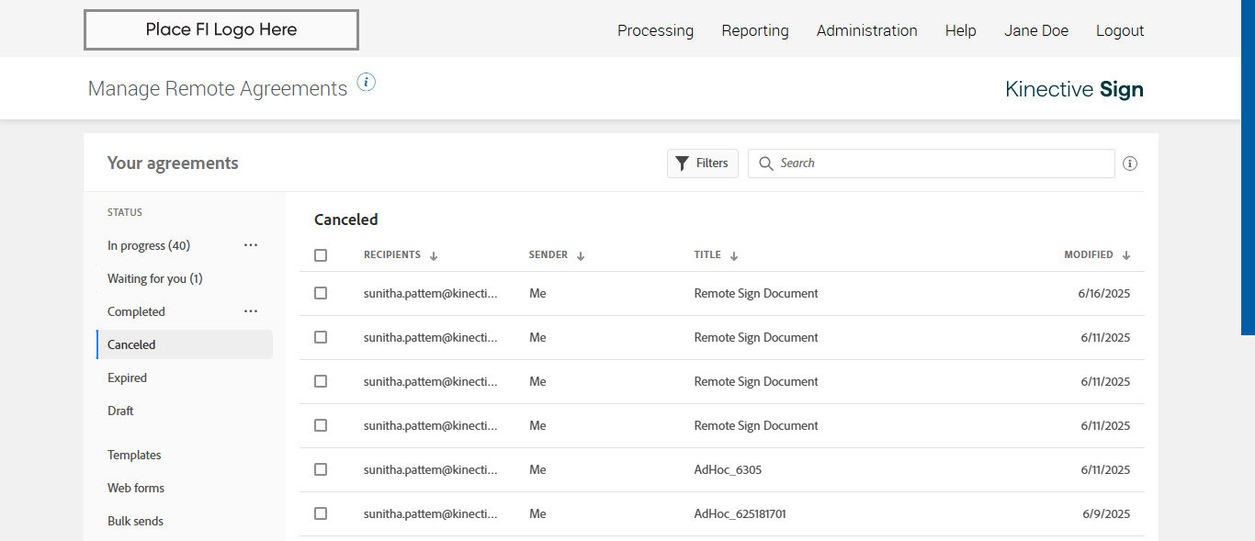Viewport: 1255px width, 541px height.
Task: Sort by Recipients column arrow
Action: pyautogui.click(x=434, y=256)
